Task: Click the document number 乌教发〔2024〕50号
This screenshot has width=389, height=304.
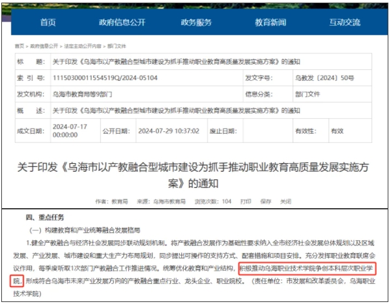Action: (324, 78)
